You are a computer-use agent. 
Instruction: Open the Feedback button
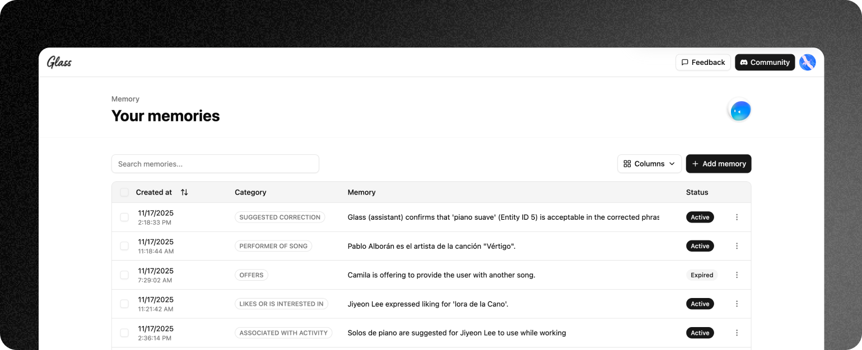click(x=703, y=62)
